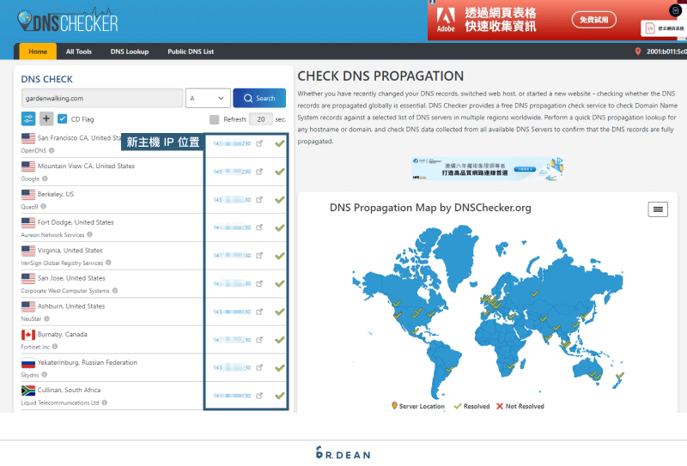This screenshot has height=466, width=687.
Task: Click Yekaterinburg, Russian Federation text
Action: point(88,363)
